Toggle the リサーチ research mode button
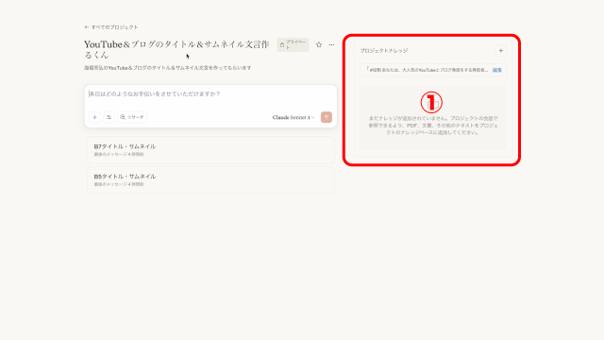Viewport: 604px width, 340px height. 132,117
